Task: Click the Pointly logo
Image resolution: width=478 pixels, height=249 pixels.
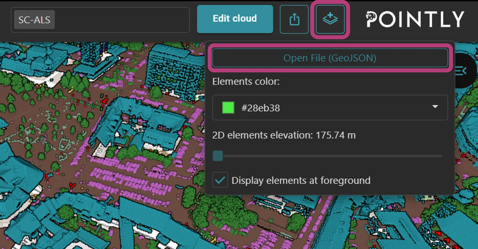Action: pos(415,19)
